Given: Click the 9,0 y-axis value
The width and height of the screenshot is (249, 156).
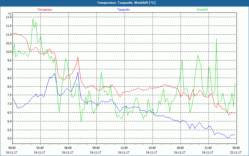Looking at the screenshot, I should click(9, 69).
